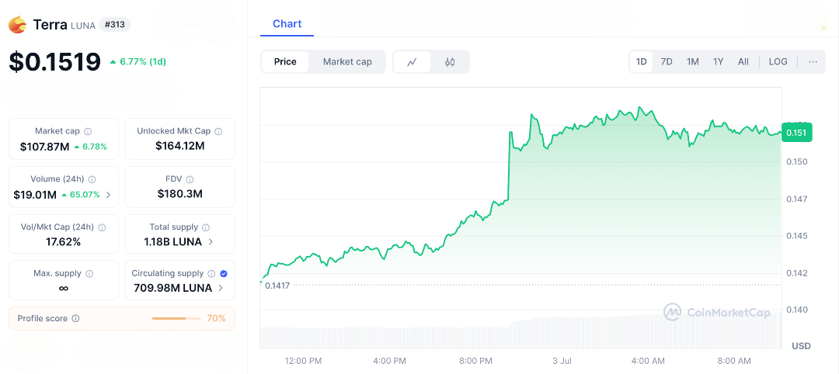Select the 7D time range
This screenshot has width=839, height=374.
(667, 62)
